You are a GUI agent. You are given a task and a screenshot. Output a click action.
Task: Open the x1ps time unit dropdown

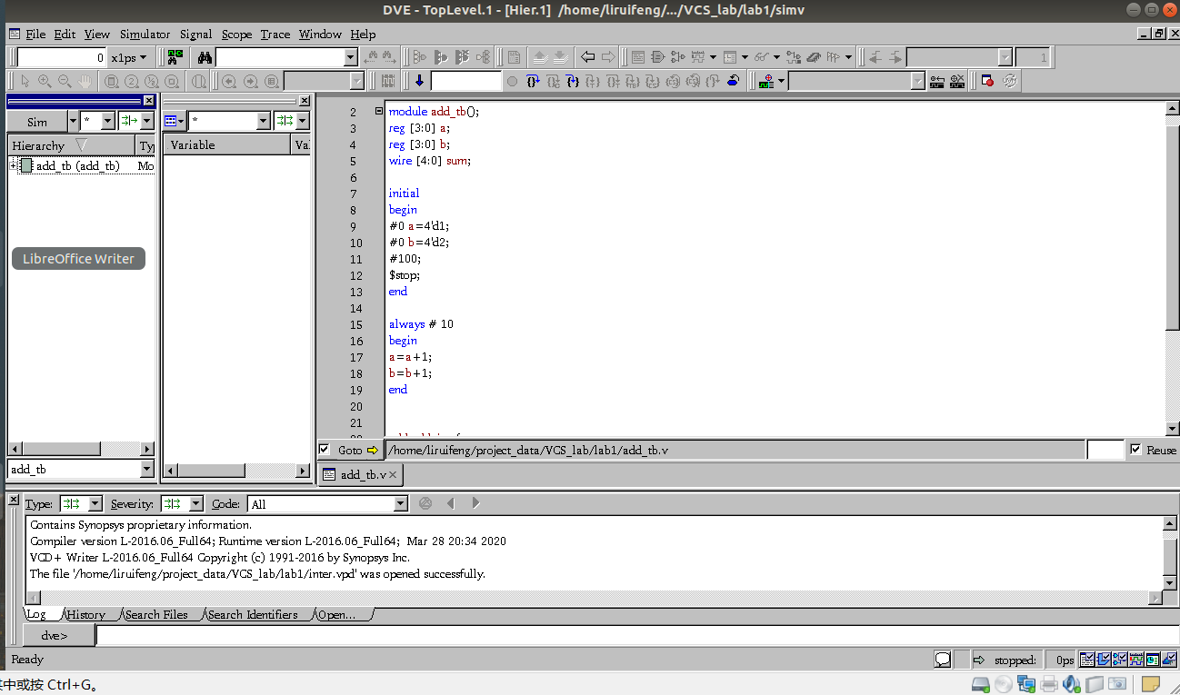pyautogui.click(x=127, y=56)
